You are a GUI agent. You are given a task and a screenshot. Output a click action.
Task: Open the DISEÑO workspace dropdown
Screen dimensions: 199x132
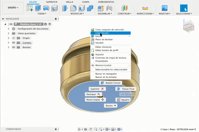pyautogui.click(x=13, y=8)
